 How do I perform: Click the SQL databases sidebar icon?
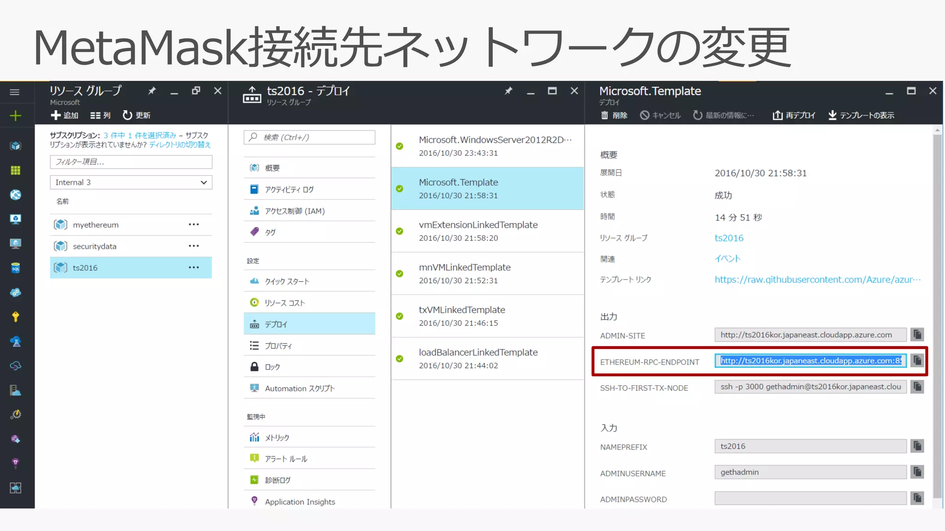click(x=15, y=268)
